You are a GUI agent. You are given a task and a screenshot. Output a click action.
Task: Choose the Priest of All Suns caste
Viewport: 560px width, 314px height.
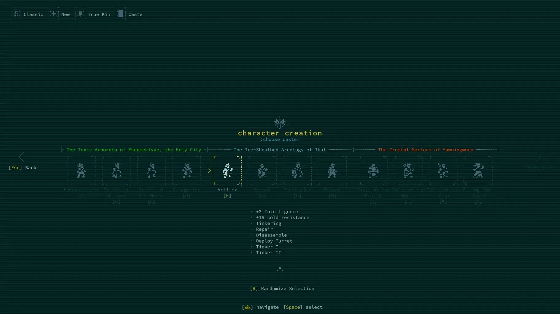pos(116,171)
